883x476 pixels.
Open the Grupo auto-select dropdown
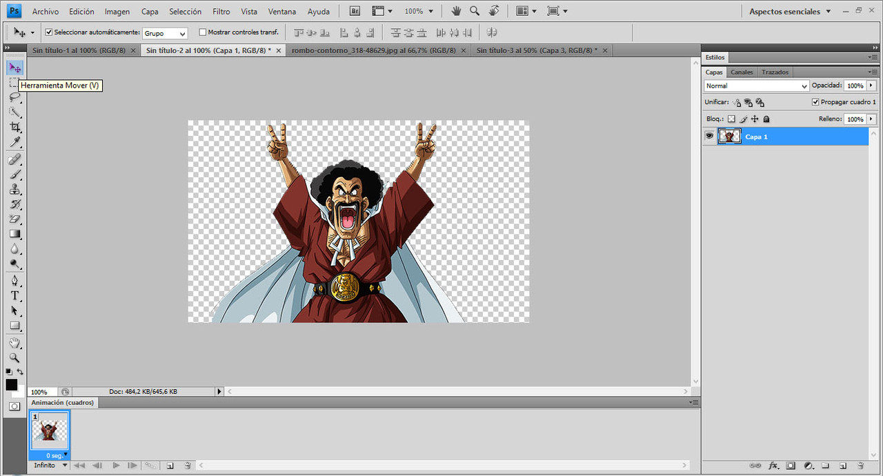pos(165,33)
